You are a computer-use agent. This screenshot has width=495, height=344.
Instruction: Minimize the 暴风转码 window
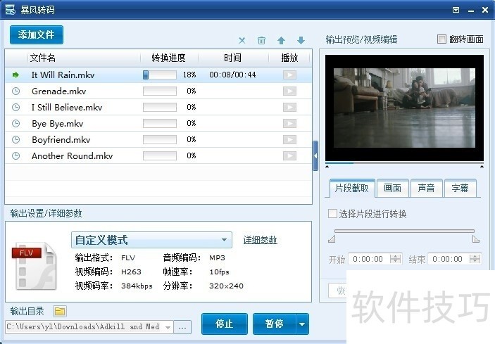pyautogui.click(x=471, y=11)
